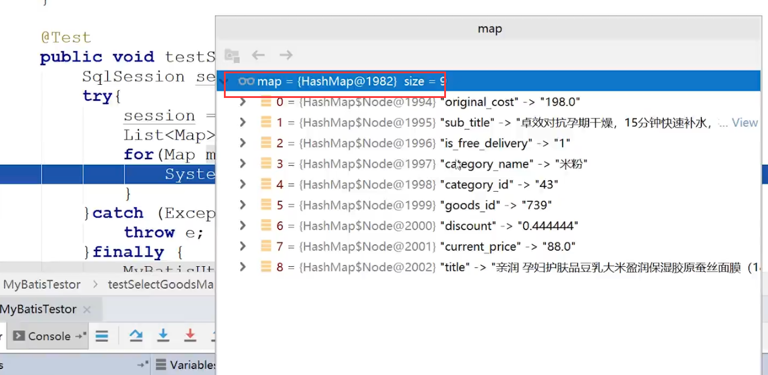Expand the category_name node 3
The height and width of the screenshot is (375, 768).
pyautogui.click(x=243, y=164)
